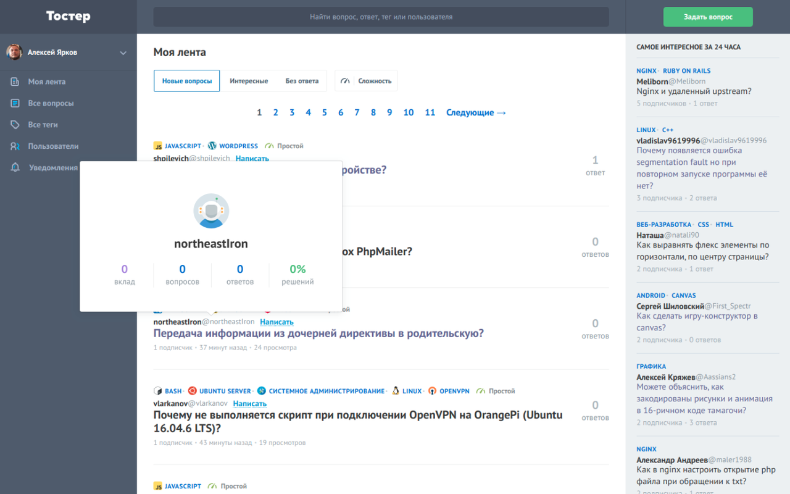Go to page 5

pyautogui.click(x=325, y=112)
